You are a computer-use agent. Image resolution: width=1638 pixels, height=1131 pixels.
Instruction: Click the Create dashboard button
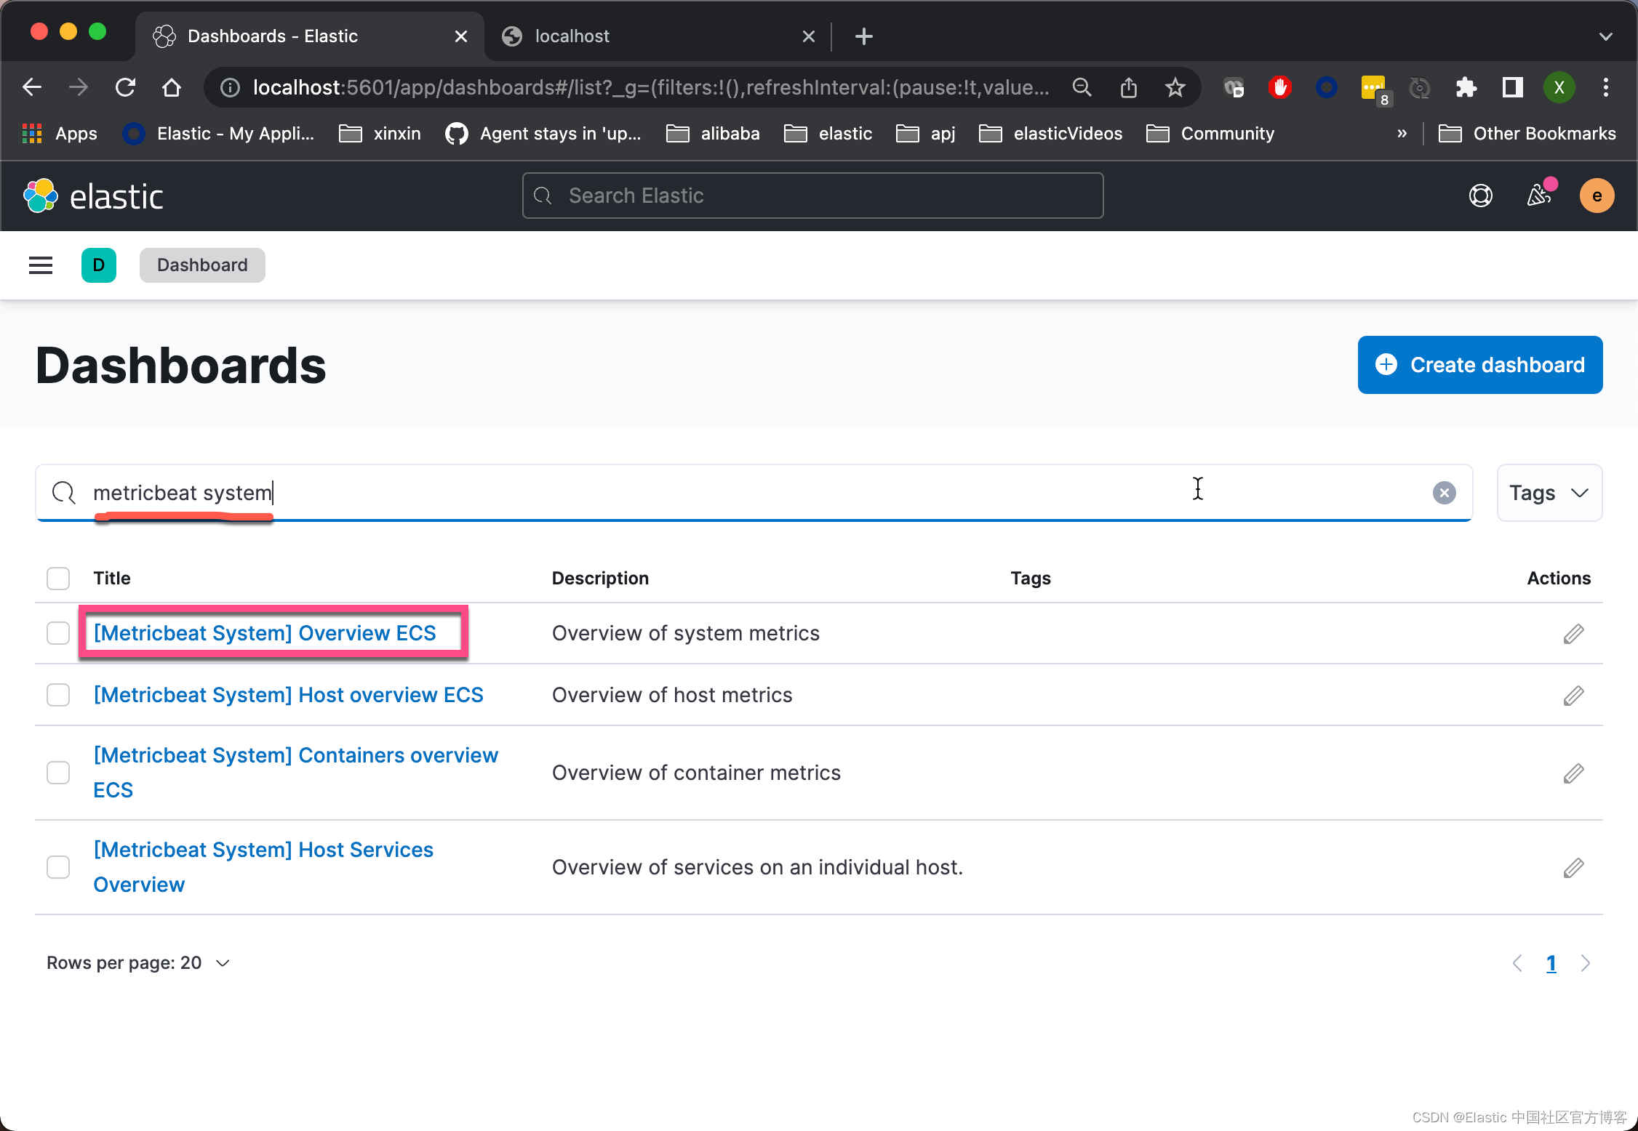pos(1479,365)
